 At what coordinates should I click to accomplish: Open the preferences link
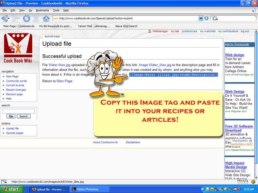pyautogui.click(x=189, y=31)
